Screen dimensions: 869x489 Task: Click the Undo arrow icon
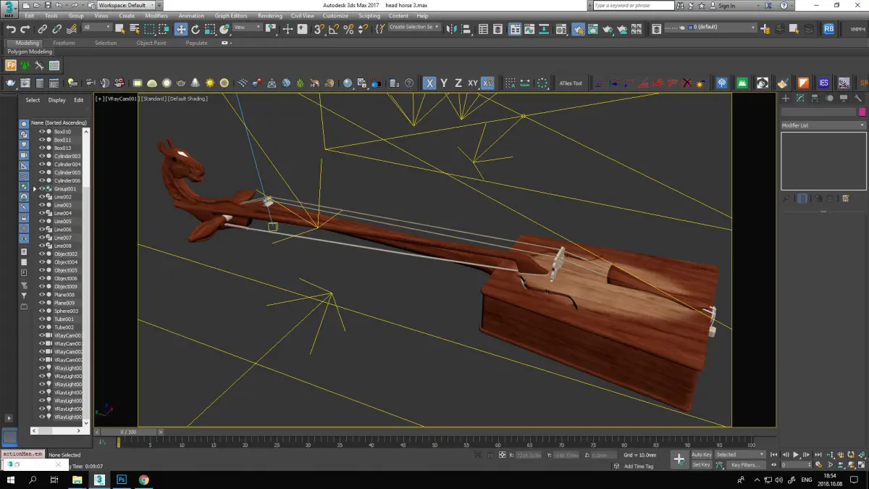pyautogui.click(x=11, y=29)
